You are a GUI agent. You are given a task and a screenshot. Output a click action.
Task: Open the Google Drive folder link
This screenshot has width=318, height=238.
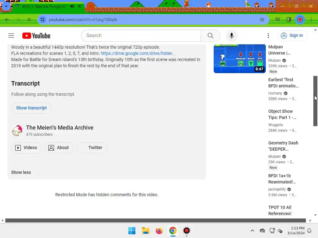pyautogui.click(x=138, y=53)
